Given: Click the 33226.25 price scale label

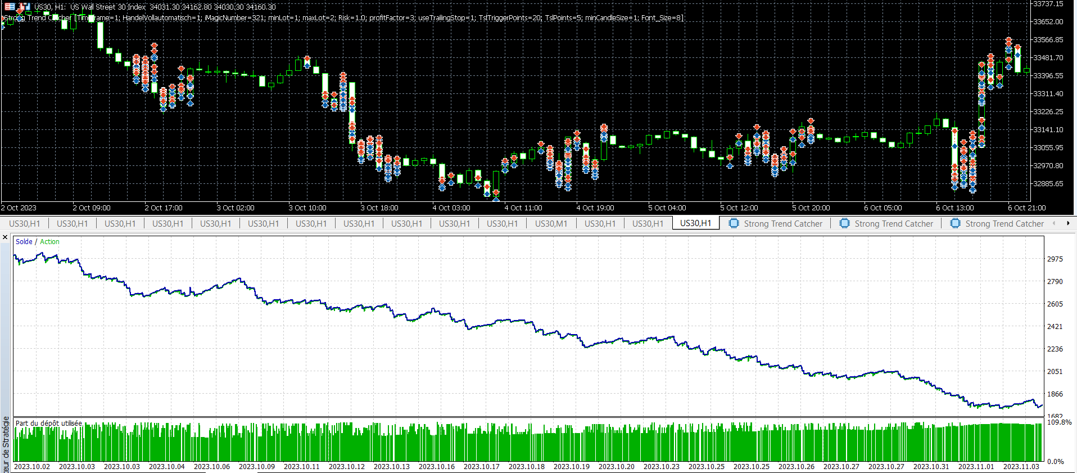Looking at the screenshot, I should 1048,112.
